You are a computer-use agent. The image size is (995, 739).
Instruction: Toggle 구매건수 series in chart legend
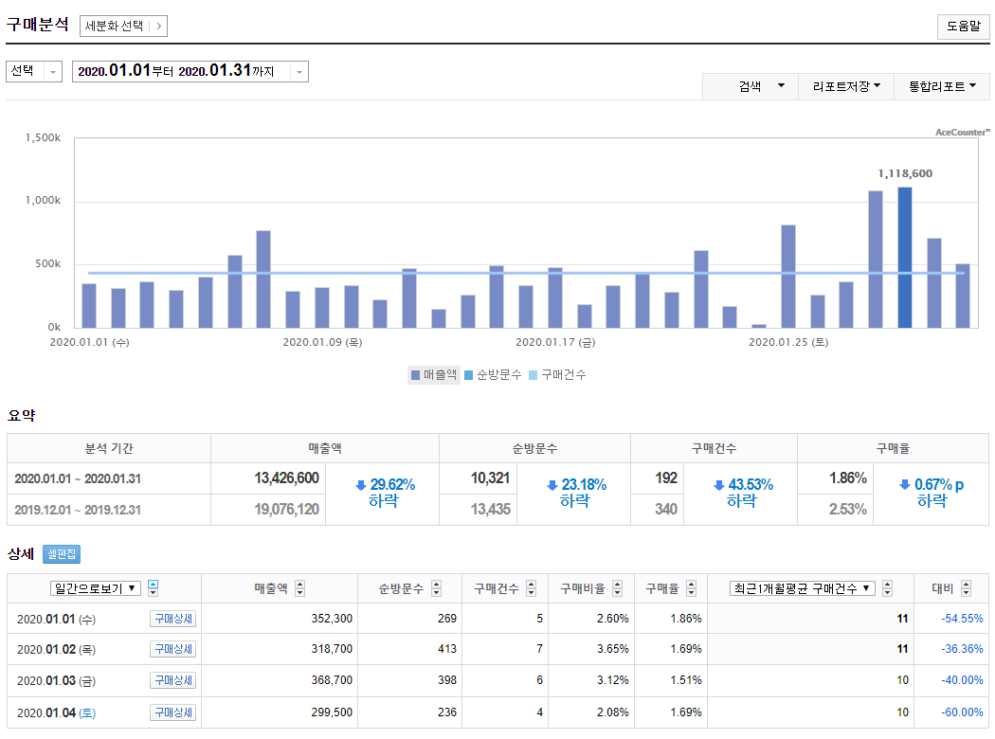tap(557, 375)
